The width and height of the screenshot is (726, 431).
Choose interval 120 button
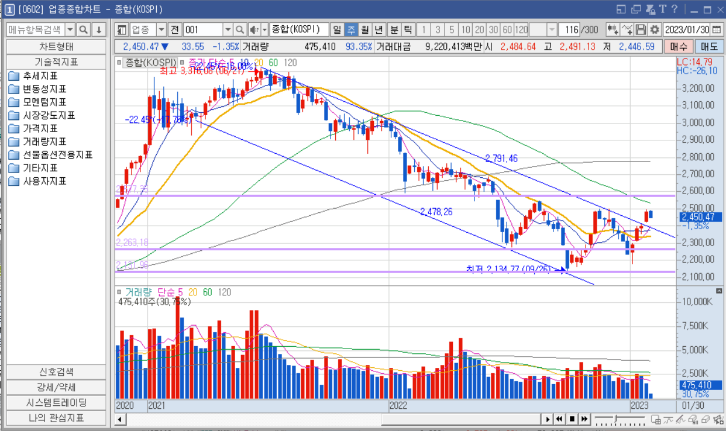(x=521, y=30)
